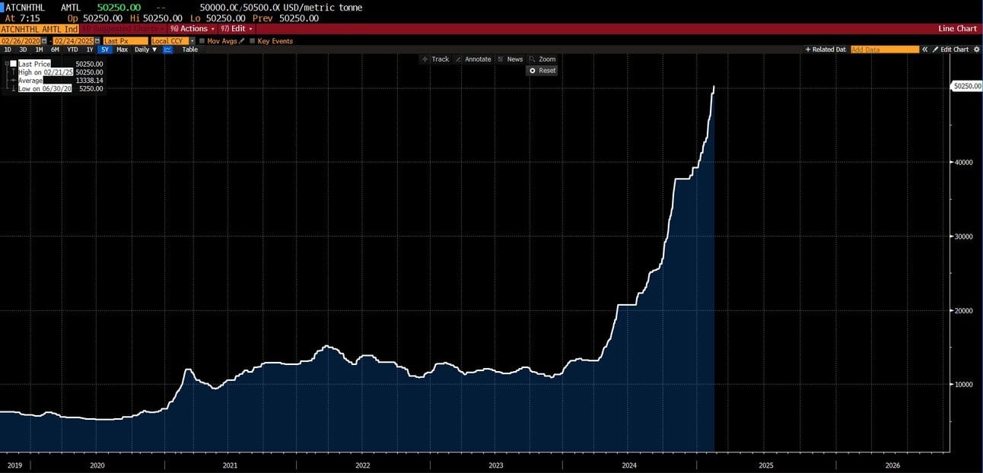The image size is (983, 473).
Task: Choose the Annotate drawing tool
Action: coord(473,59)
